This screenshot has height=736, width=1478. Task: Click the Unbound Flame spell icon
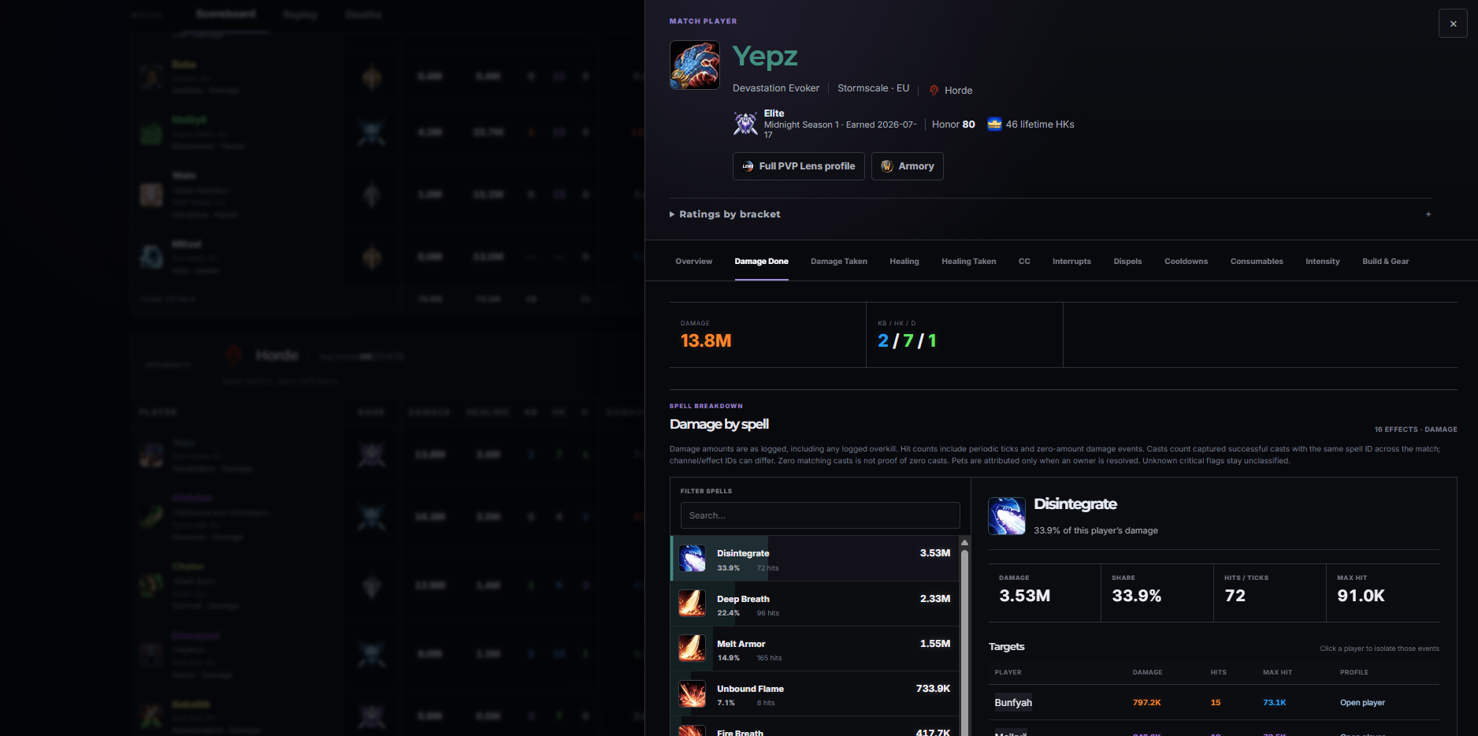(x=693, y=693)
